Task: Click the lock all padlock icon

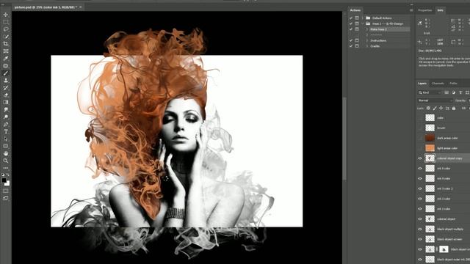Action: 454,109
